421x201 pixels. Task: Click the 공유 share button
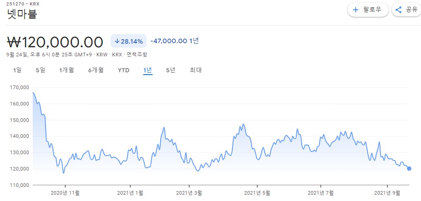407,10
